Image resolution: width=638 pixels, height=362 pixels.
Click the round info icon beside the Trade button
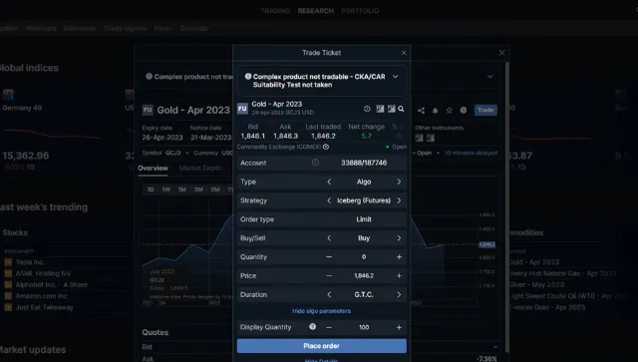(x=463, y=110)
